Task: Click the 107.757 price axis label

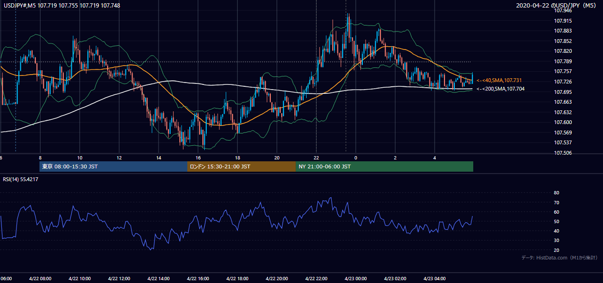Action: point(562,71)
